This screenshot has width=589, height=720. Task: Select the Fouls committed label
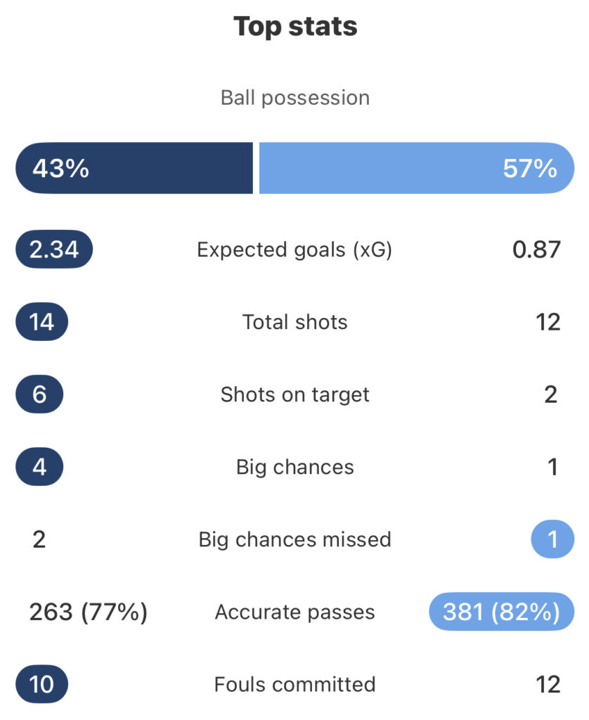coord(294,684)
